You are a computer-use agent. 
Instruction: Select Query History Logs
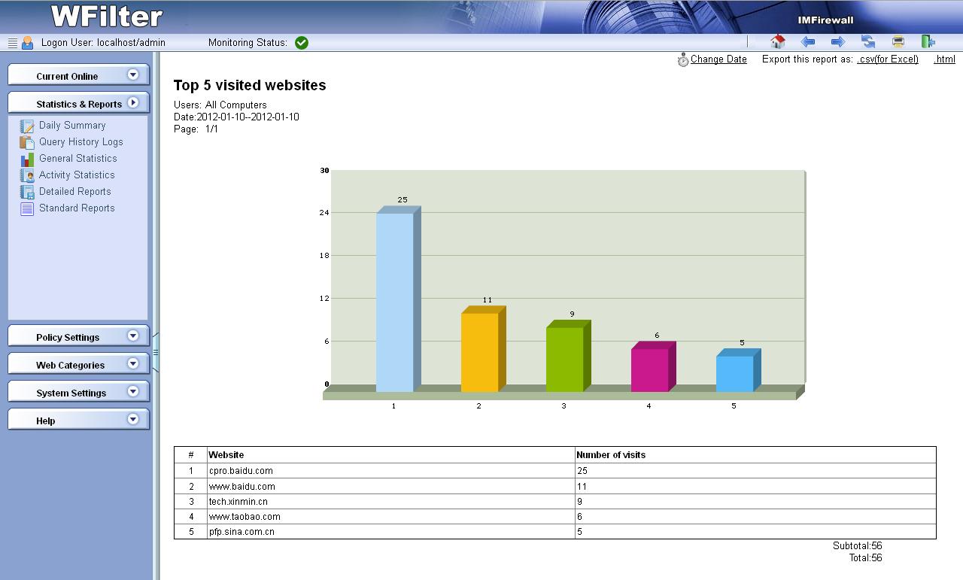tap(81, 142)
